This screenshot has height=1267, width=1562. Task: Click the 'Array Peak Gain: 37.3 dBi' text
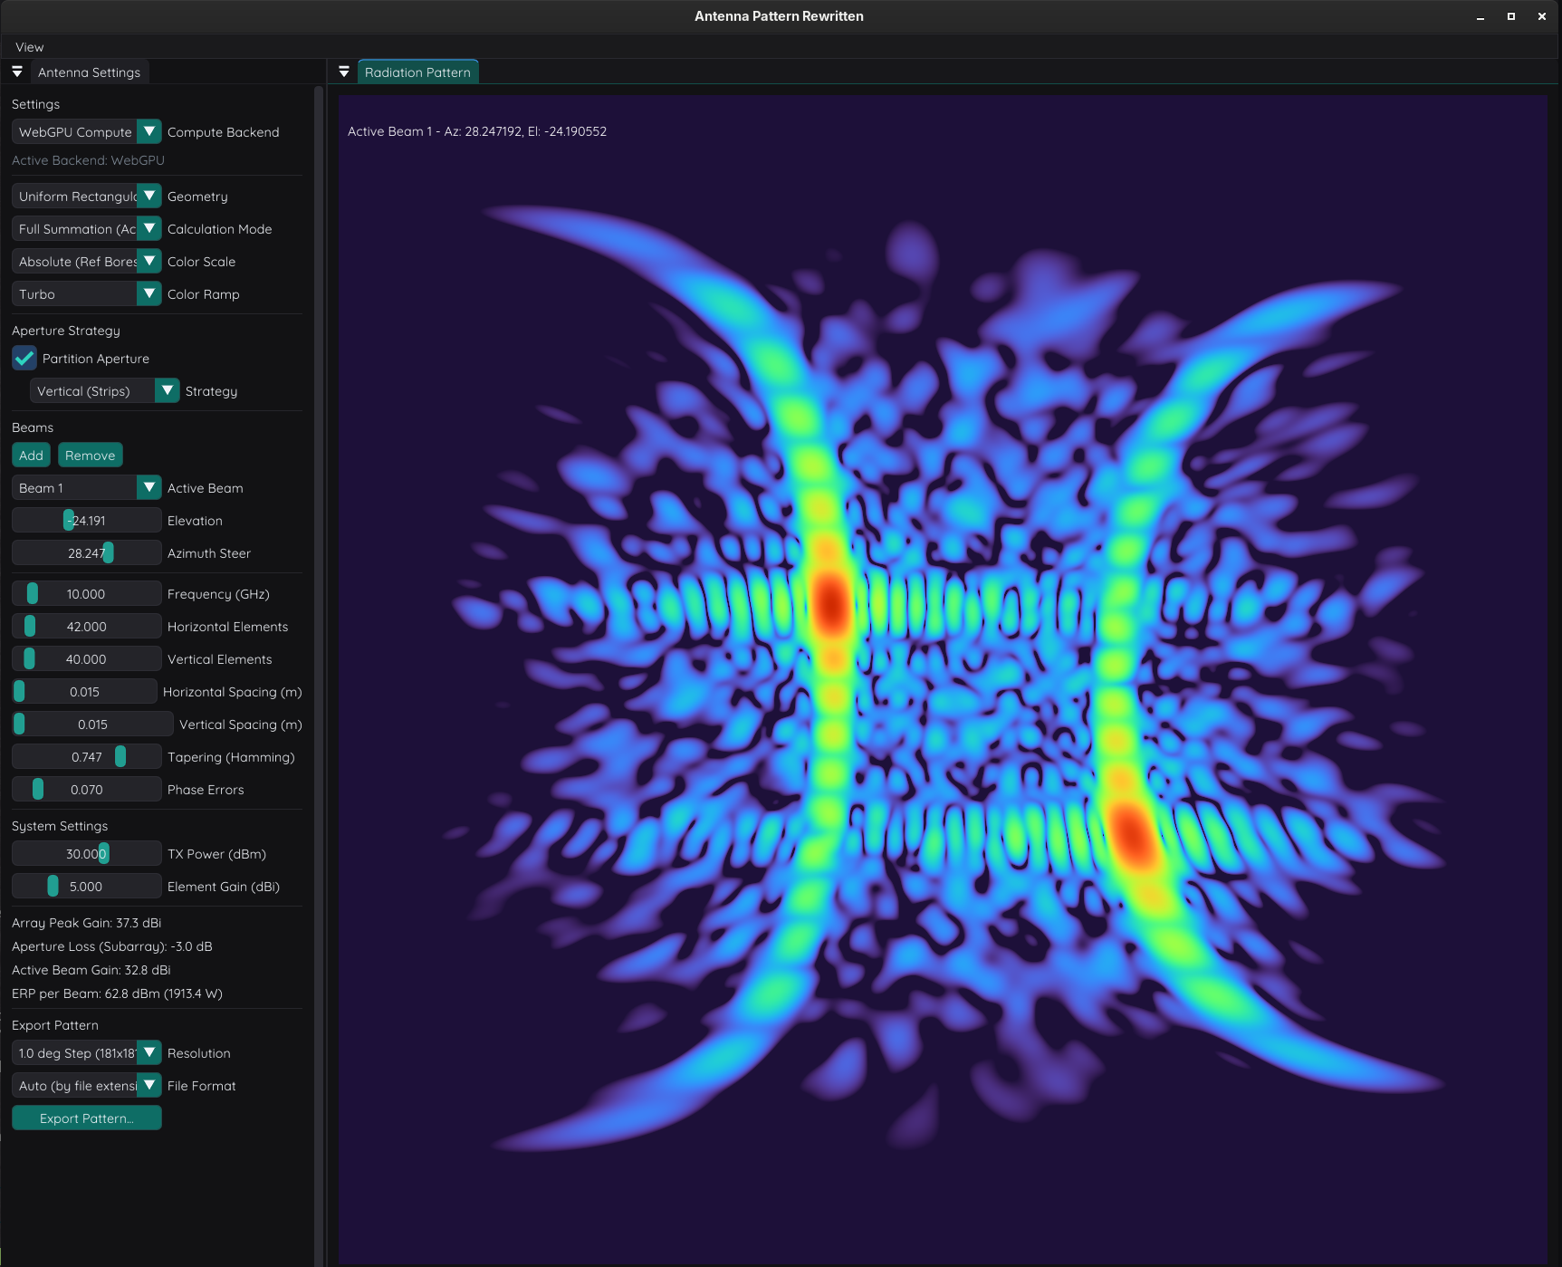point(86,923)
